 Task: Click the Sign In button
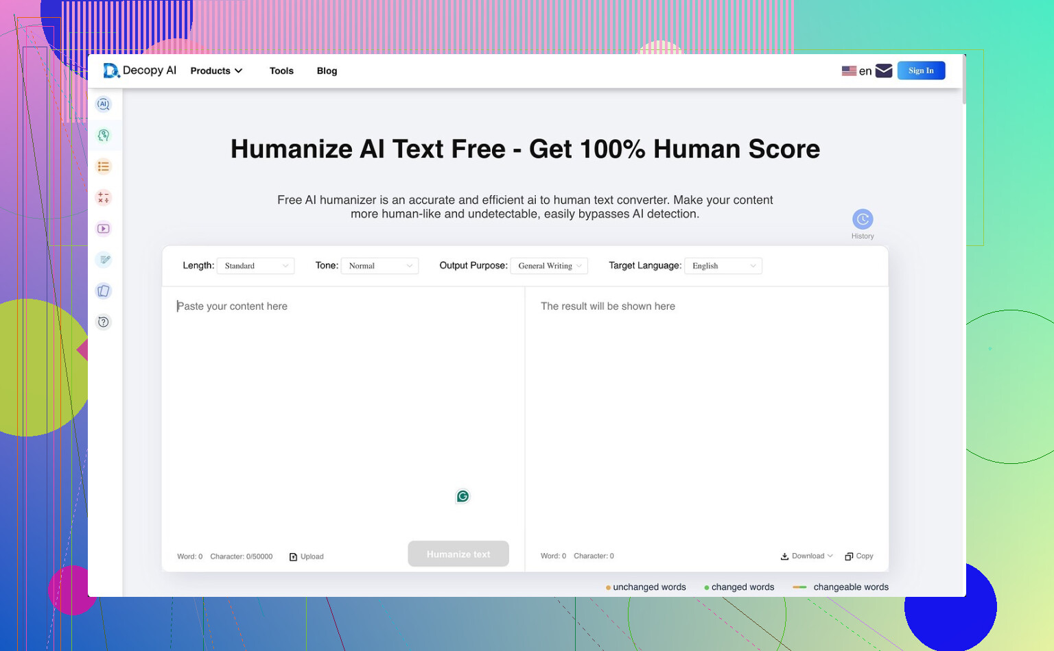pyautogui.click(x=921, y=71)
